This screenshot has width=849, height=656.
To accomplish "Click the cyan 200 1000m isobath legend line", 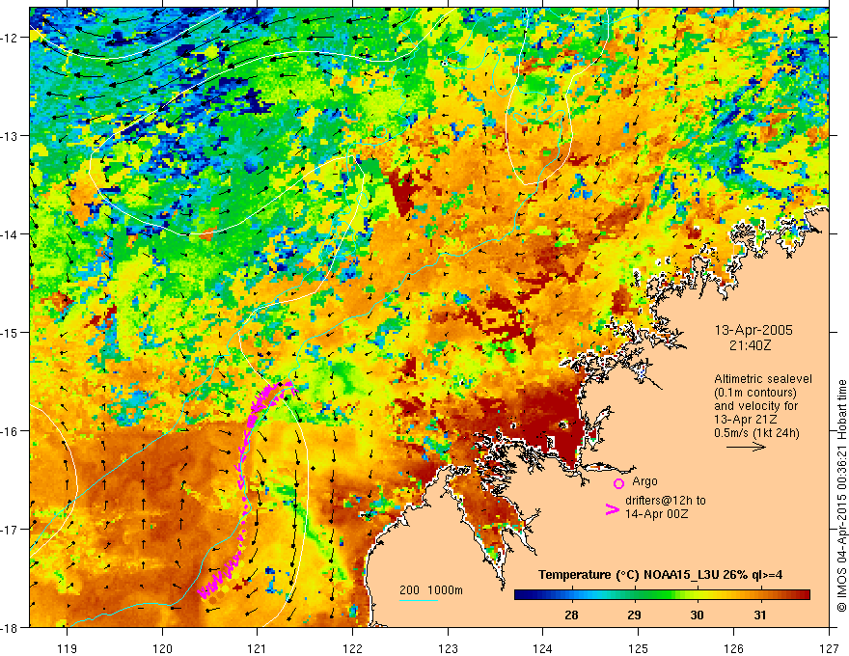I will [x=418, y=600].
